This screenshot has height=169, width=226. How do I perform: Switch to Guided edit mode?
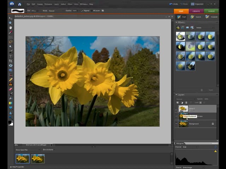[211, 17]
